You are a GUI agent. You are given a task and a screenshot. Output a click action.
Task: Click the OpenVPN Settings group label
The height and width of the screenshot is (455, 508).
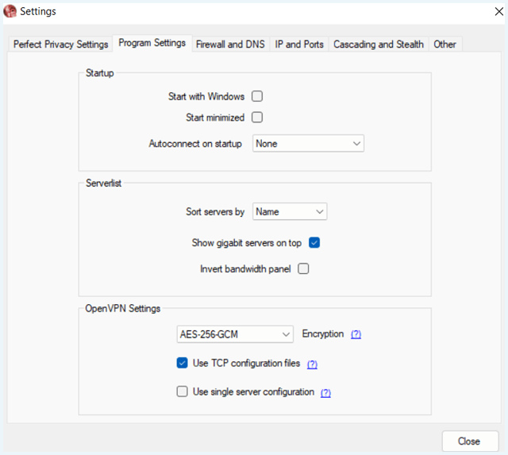click(122, 308)
